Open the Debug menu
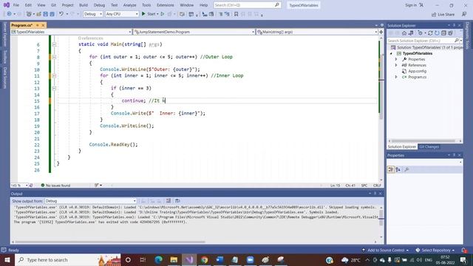Viewport: 473px width, 266px height. 99,5
